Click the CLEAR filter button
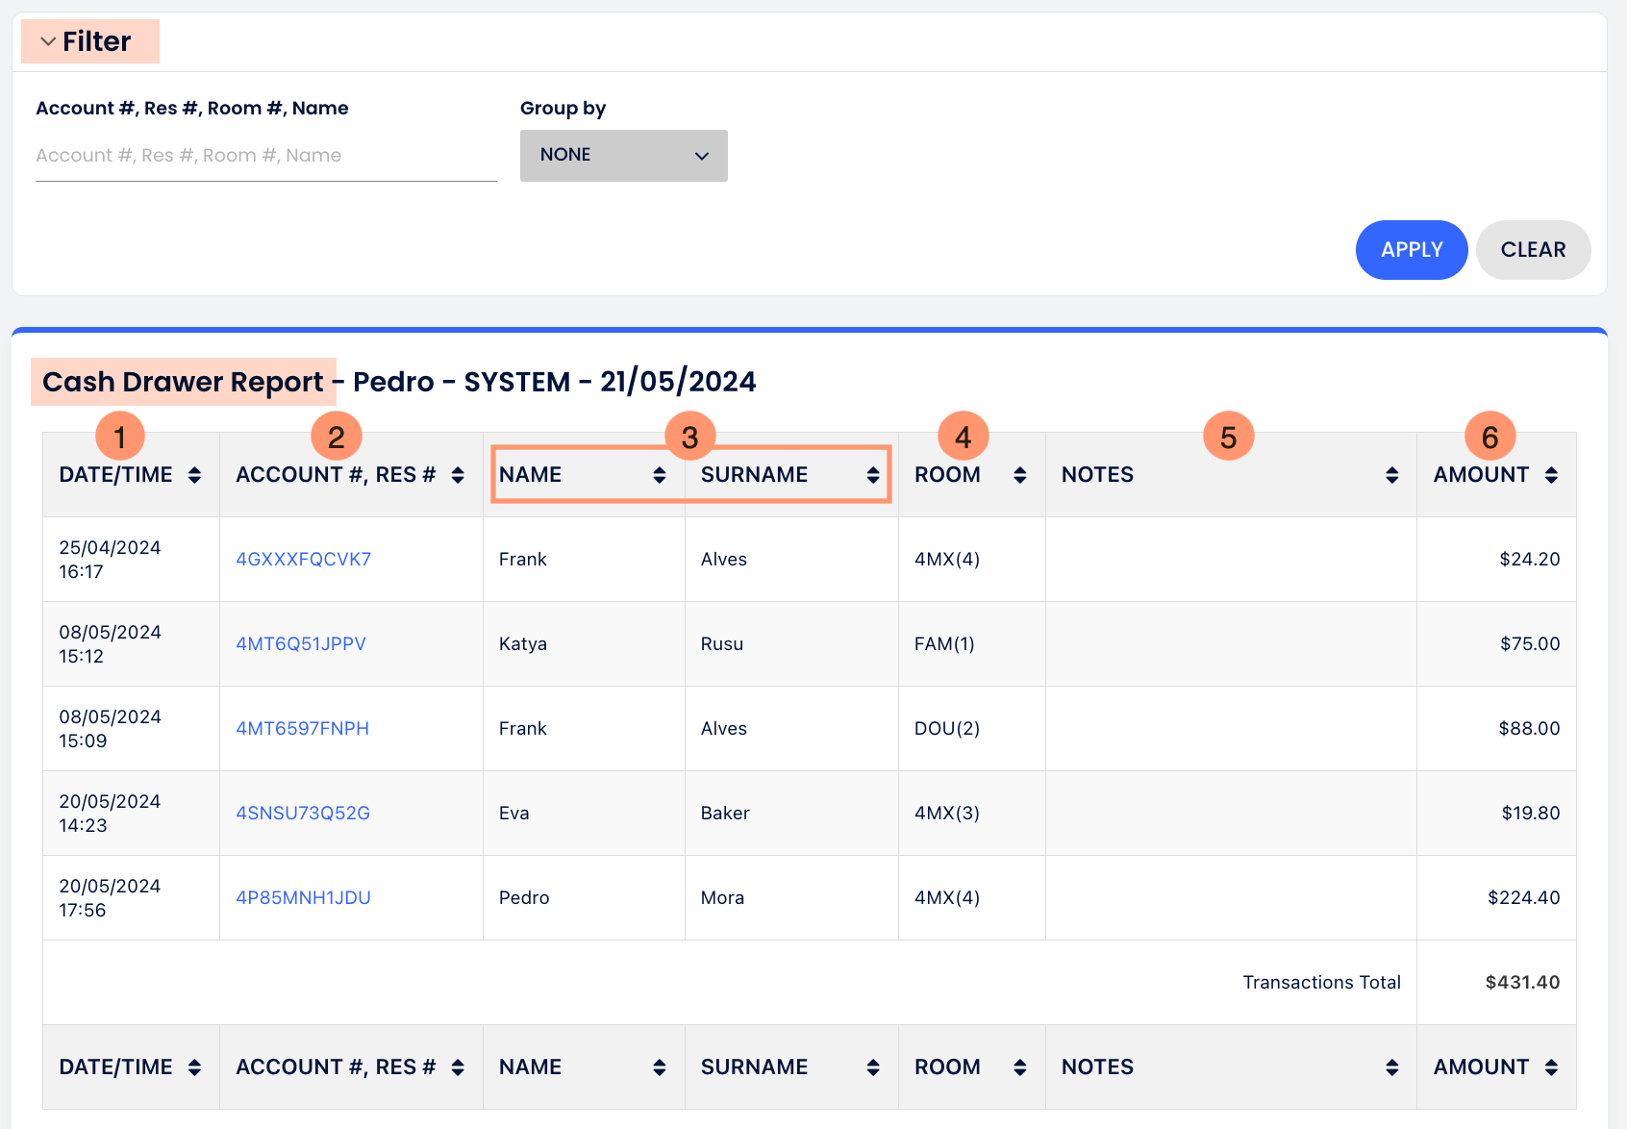The image size is (1627, 1129). tap(1533, 250)
